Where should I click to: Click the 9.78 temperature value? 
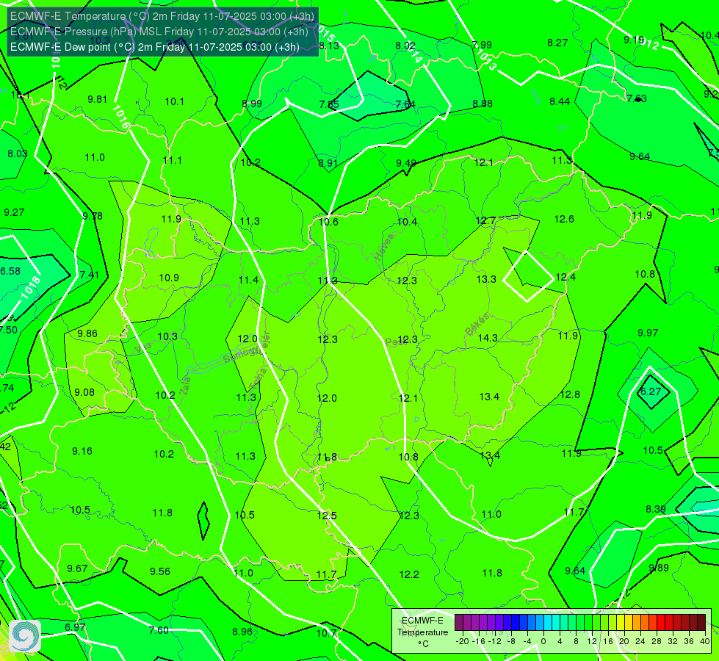[92, 216]
